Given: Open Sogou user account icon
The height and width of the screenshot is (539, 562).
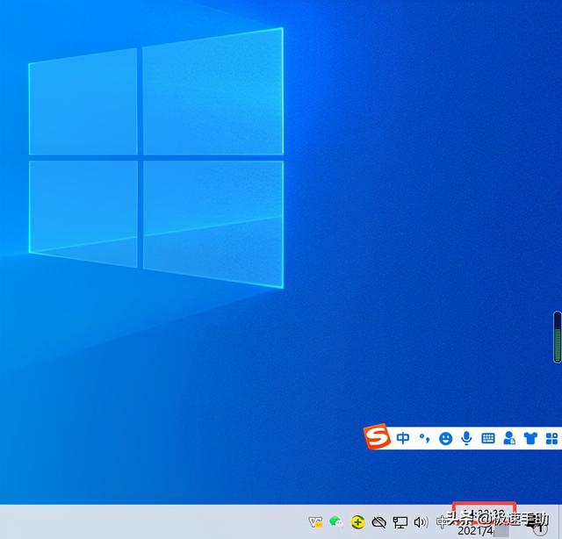Looking at the screenshot, I should coord(509,438).
